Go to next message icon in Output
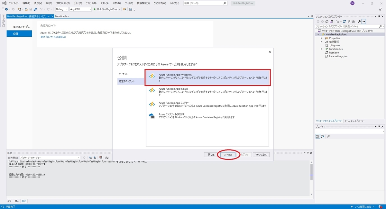 coord(95,158)
